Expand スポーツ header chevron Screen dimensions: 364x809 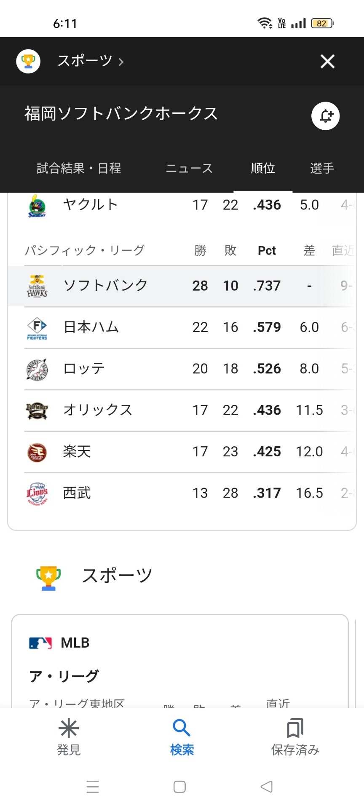pos(121,62)
